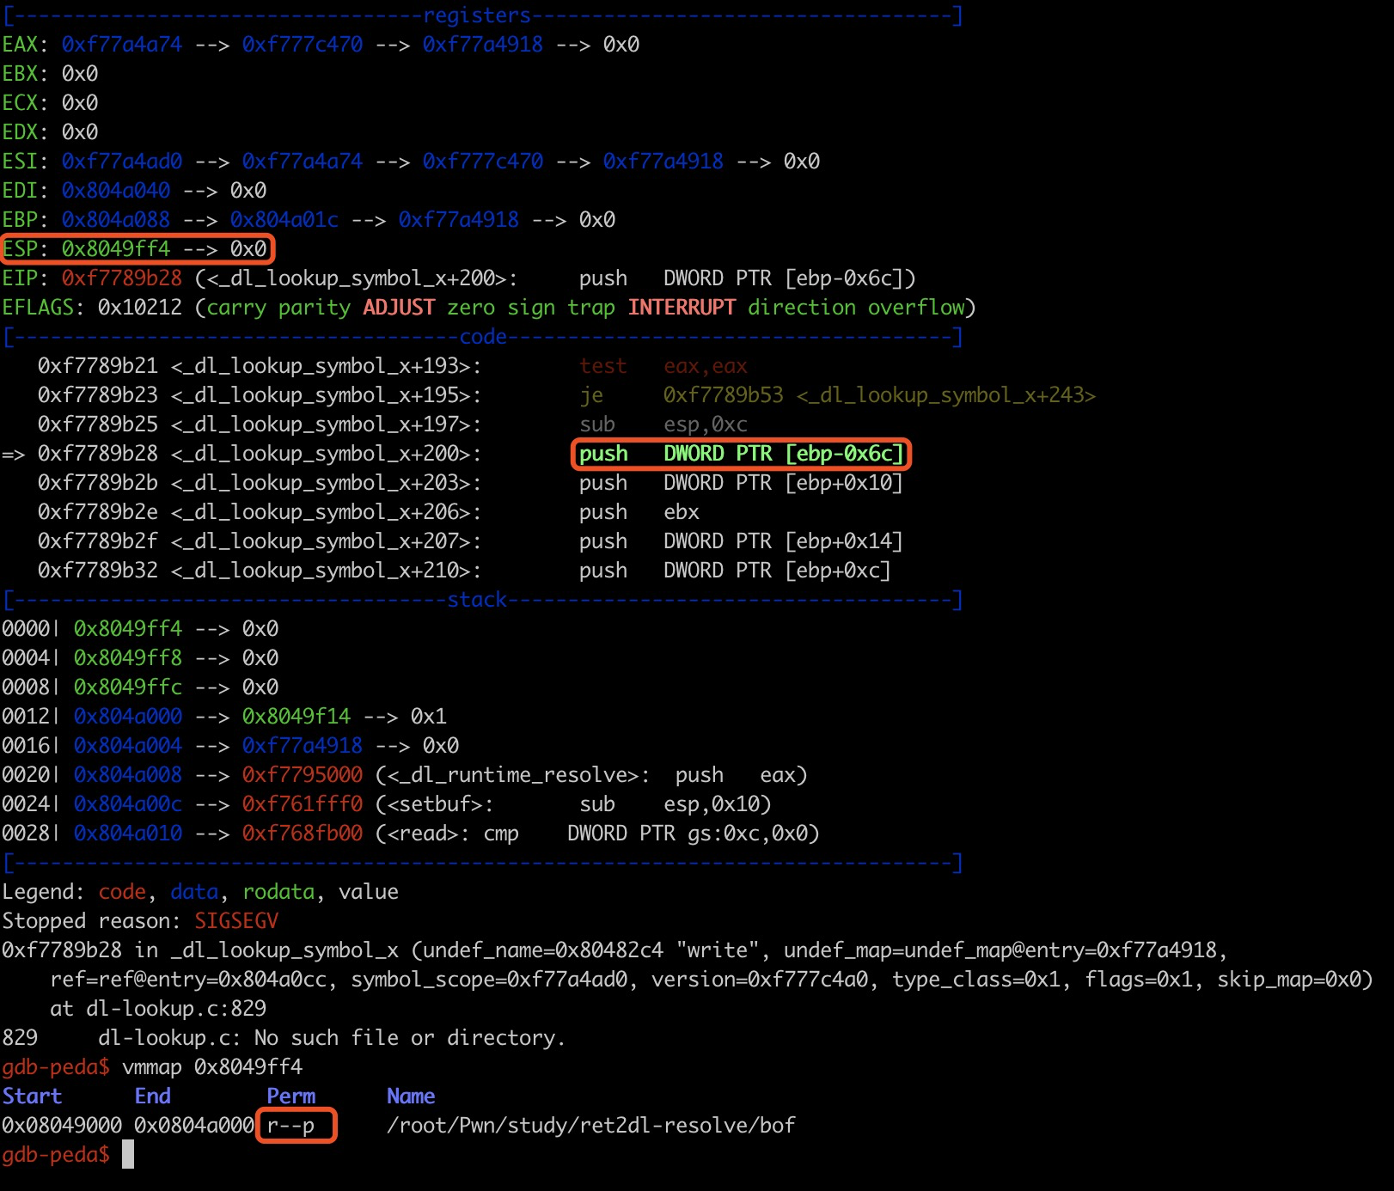The height and width of the screenshot is (1191, 1394).
Task: Click EIP address 0xf7789b28
Action: point(122,278)
